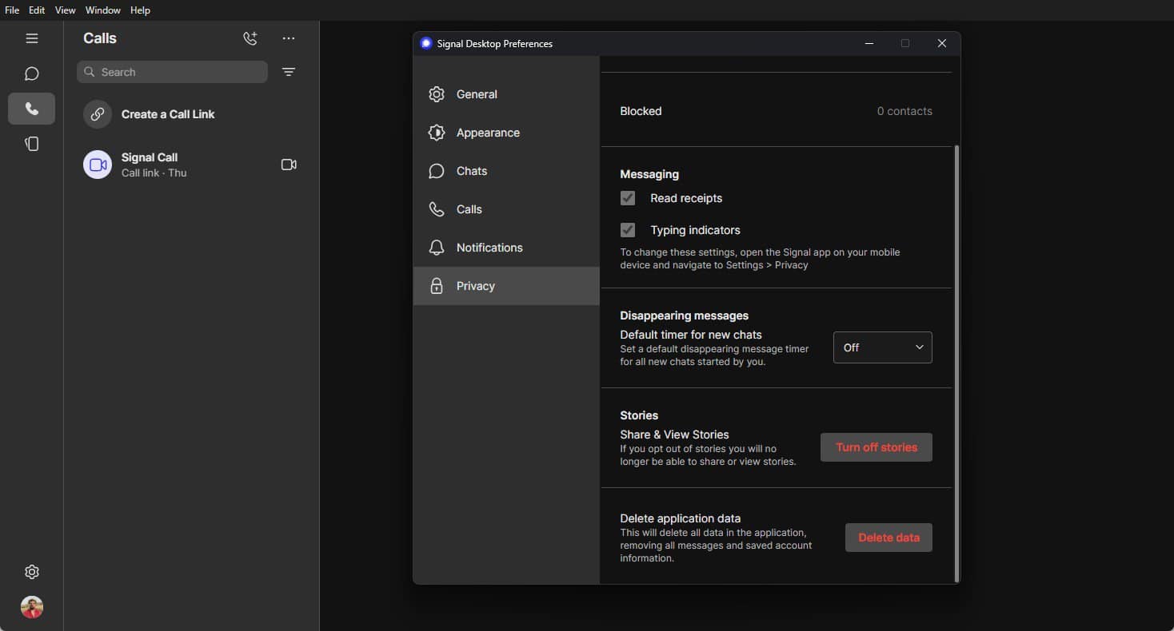The height and width of the screenshot is (631, 1174).
Task: Start video call on the Signal Call row
Action: click(x=289, y=165)
